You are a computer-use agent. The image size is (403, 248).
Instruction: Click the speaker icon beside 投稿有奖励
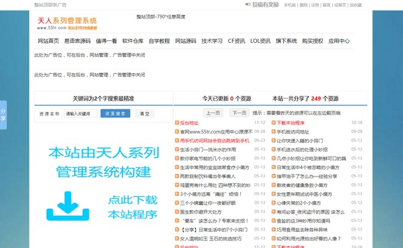click(248, 4)
